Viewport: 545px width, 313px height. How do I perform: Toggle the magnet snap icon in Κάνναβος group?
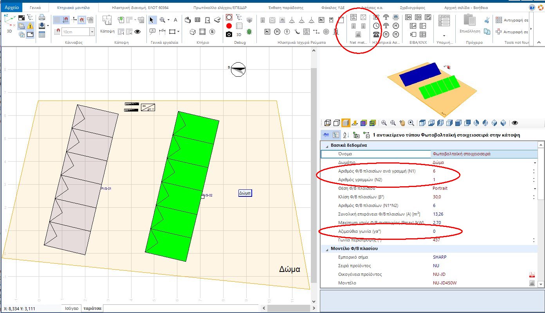point(65,19)
